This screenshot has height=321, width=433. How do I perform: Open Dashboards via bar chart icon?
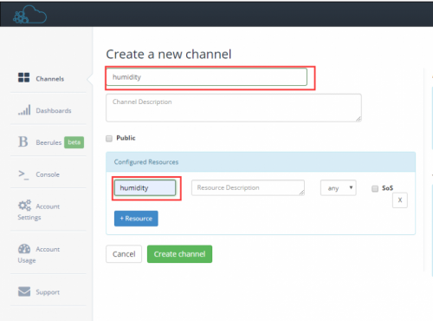click(24, 110)
